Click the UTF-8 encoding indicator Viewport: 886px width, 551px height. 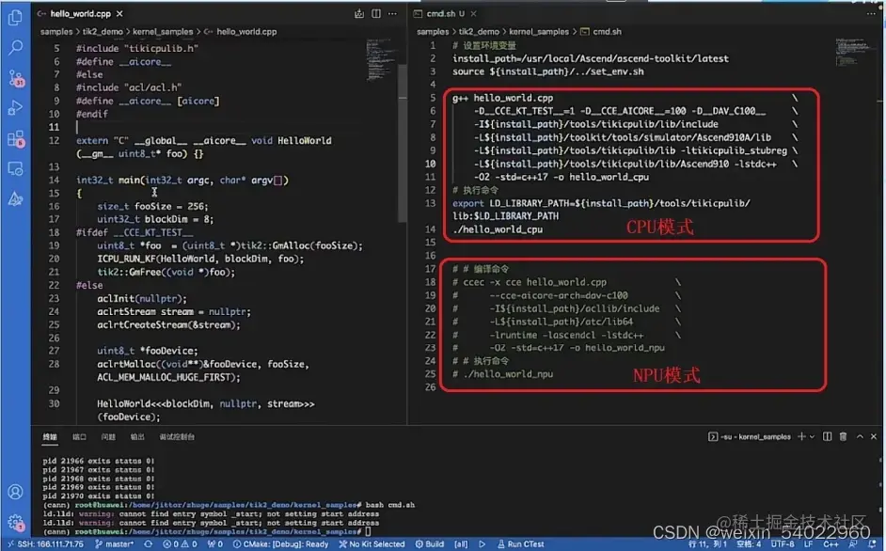[x=783, y=544]
